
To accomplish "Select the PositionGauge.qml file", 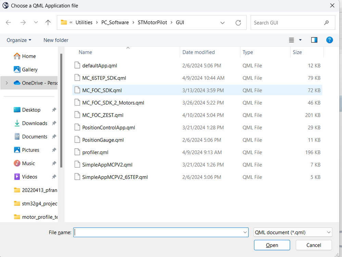I will click(197, 140).
